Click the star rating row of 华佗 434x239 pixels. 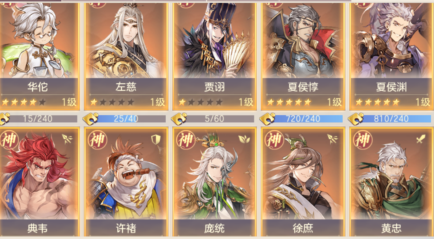23,102
